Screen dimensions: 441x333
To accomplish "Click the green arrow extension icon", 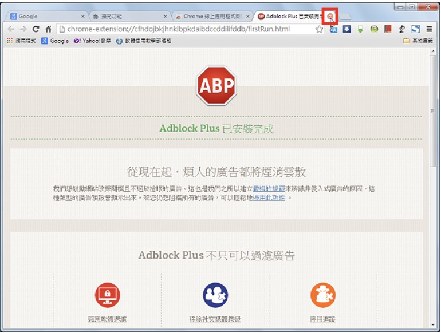I will click(x=360, y=29).
